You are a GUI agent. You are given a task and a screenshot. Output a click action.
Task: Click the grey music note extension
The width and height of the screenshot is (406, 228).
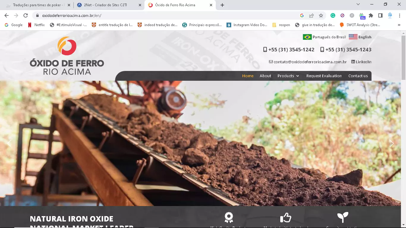coord(352,15)
